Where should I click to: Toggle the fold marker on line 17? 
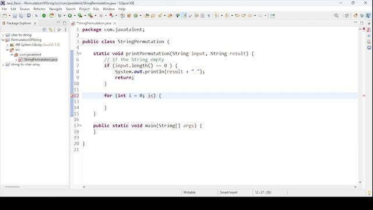80,125
